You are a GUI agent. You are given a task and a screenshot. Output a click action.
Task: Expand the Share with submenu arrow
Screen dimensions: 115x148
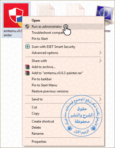tap(100, 61)
